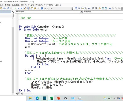Open the UserForm object dropdown

click(x=81, y=12)
